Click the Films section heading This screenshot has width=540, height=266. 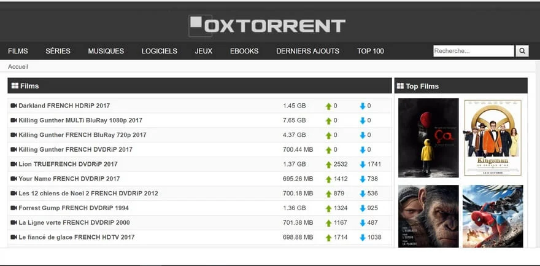pyautogui.click(x=29, y=86)
